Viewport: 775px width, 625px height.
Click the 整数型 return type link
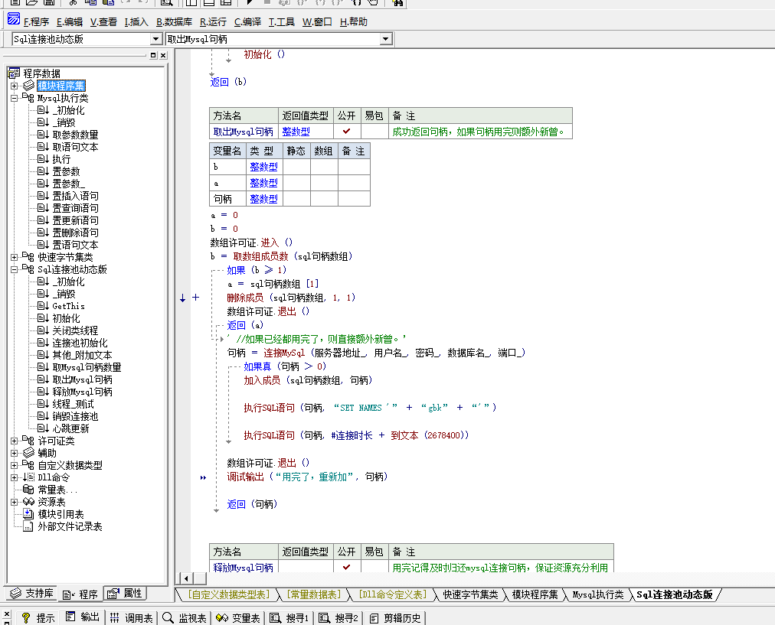(296, 132)
